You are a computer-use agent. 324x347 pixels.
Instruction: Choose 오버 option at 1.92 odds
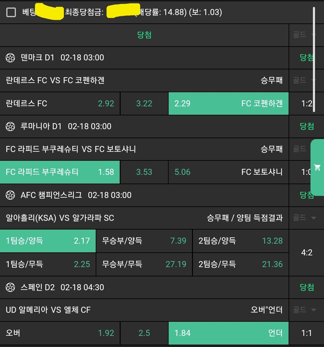coord(60,333)
